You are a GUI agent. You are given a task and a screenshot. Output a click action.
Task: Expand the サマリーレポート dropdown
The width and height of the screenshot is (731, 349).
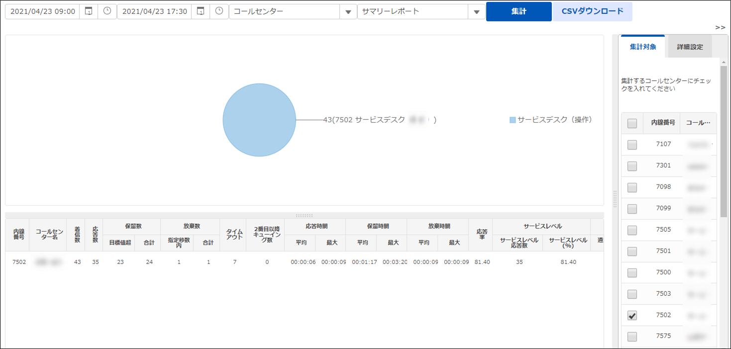477,12
